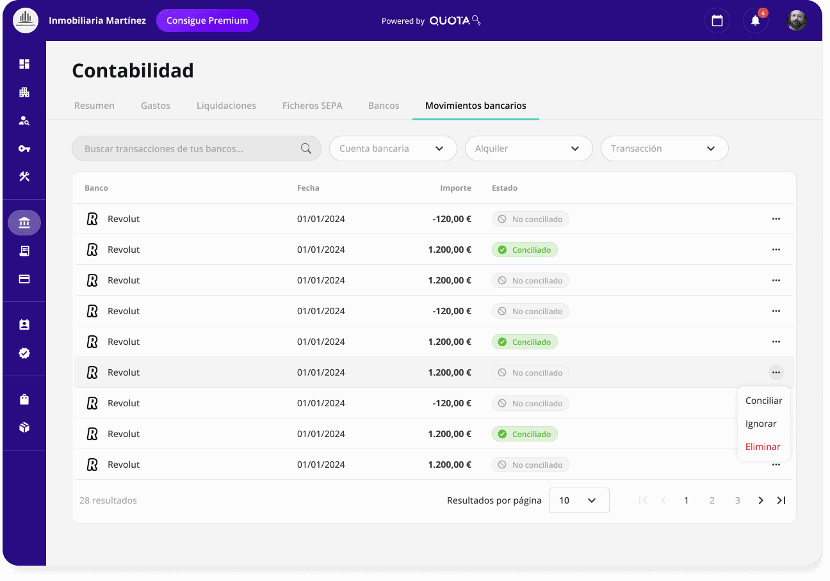The height and width of the screenshot is (581, 830).
Task: Open the package box sidebar icon
Action: (24, 427)
